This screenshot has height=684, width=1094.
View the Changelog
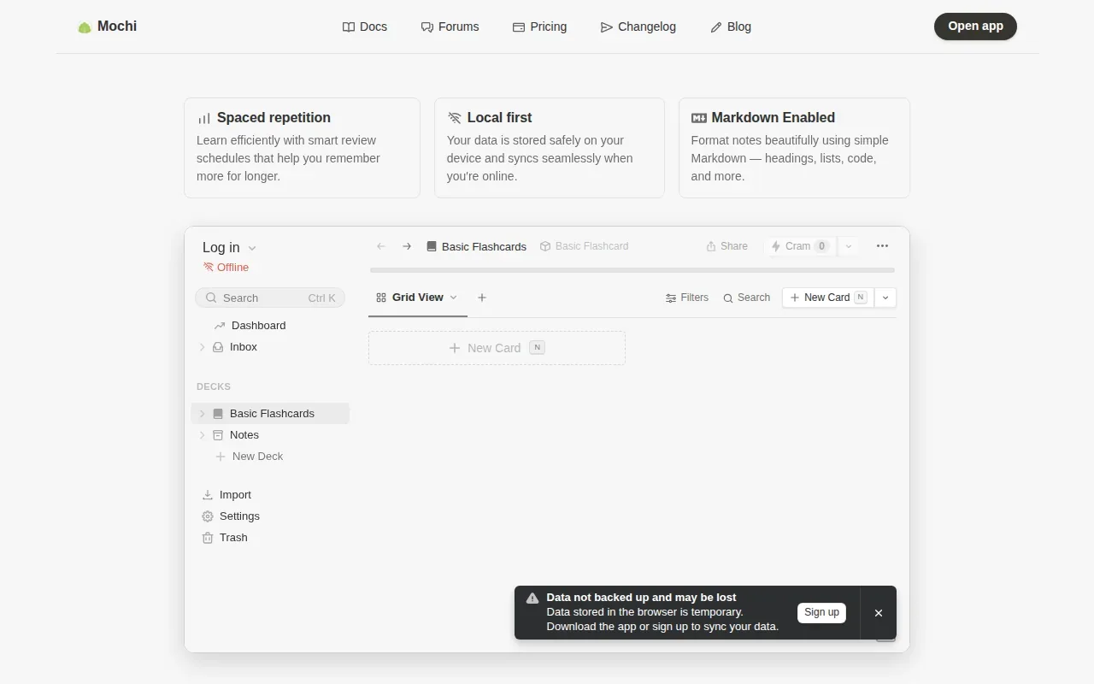click(638, 27)
